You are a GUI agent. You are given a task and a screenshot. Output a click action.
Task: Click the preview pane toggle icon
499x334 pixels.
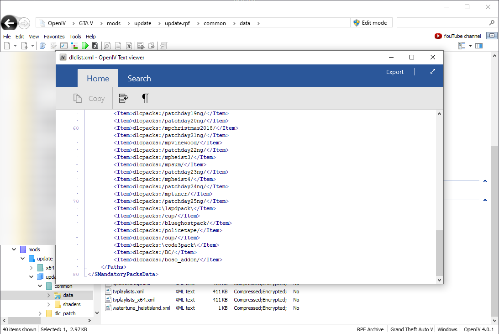479,46
